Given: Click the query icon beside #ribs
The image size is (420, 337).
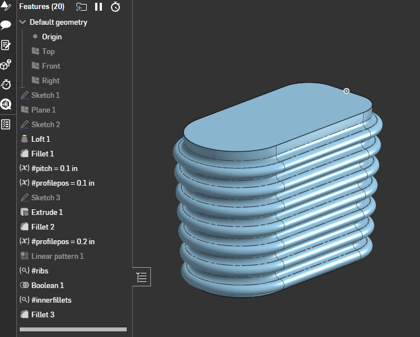Looking at the screenshot, I should pyautogui.click(x=24, y=271).
